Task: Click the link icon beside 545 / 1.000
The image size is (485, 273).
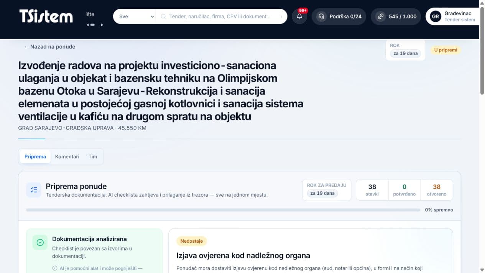Action: (x=380, y=16)
